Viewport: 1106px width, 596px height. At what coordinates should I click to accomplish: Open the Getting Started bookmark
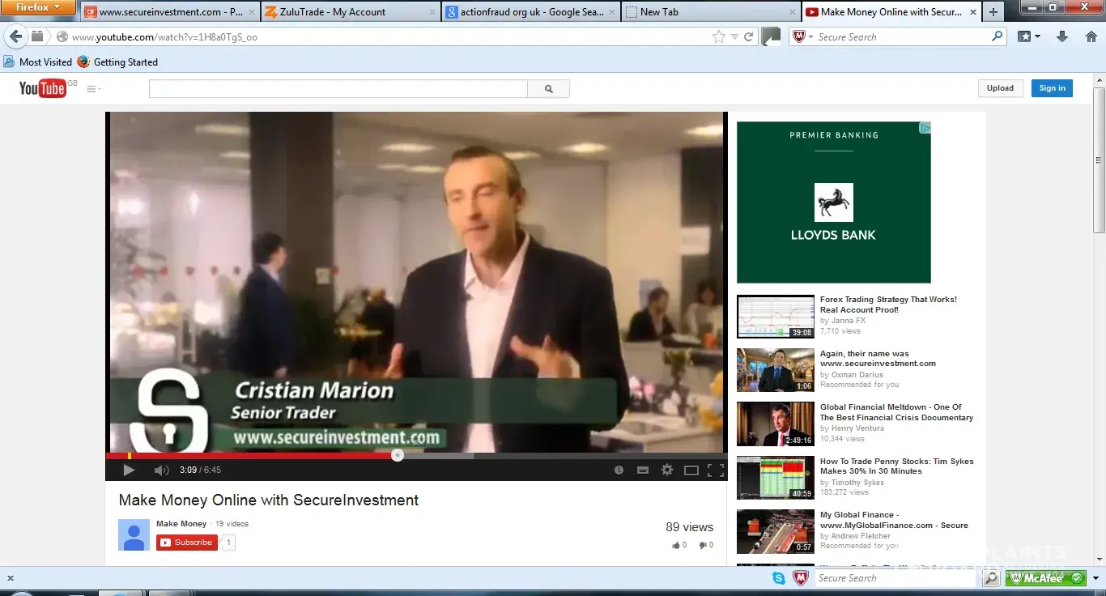click(x=117, y=62)
